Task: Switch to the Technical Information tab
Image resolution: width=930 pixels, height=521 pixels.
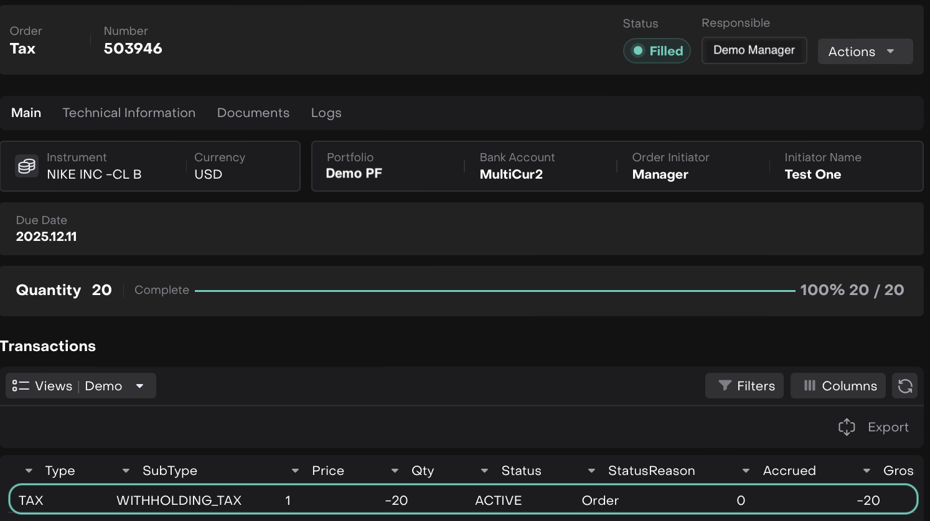Action: (129, 113)
